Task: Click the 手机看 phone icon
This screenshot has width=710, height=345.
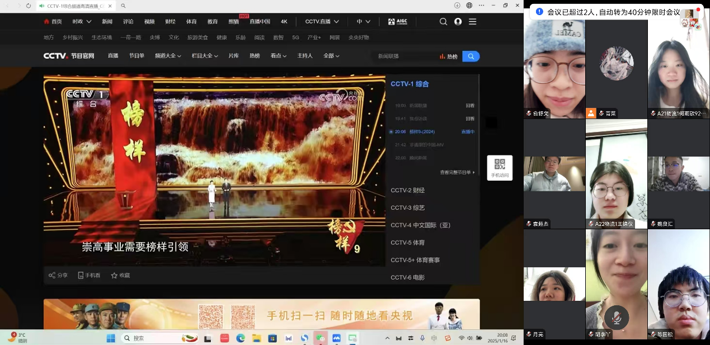Action: click(x=81, y=276)
